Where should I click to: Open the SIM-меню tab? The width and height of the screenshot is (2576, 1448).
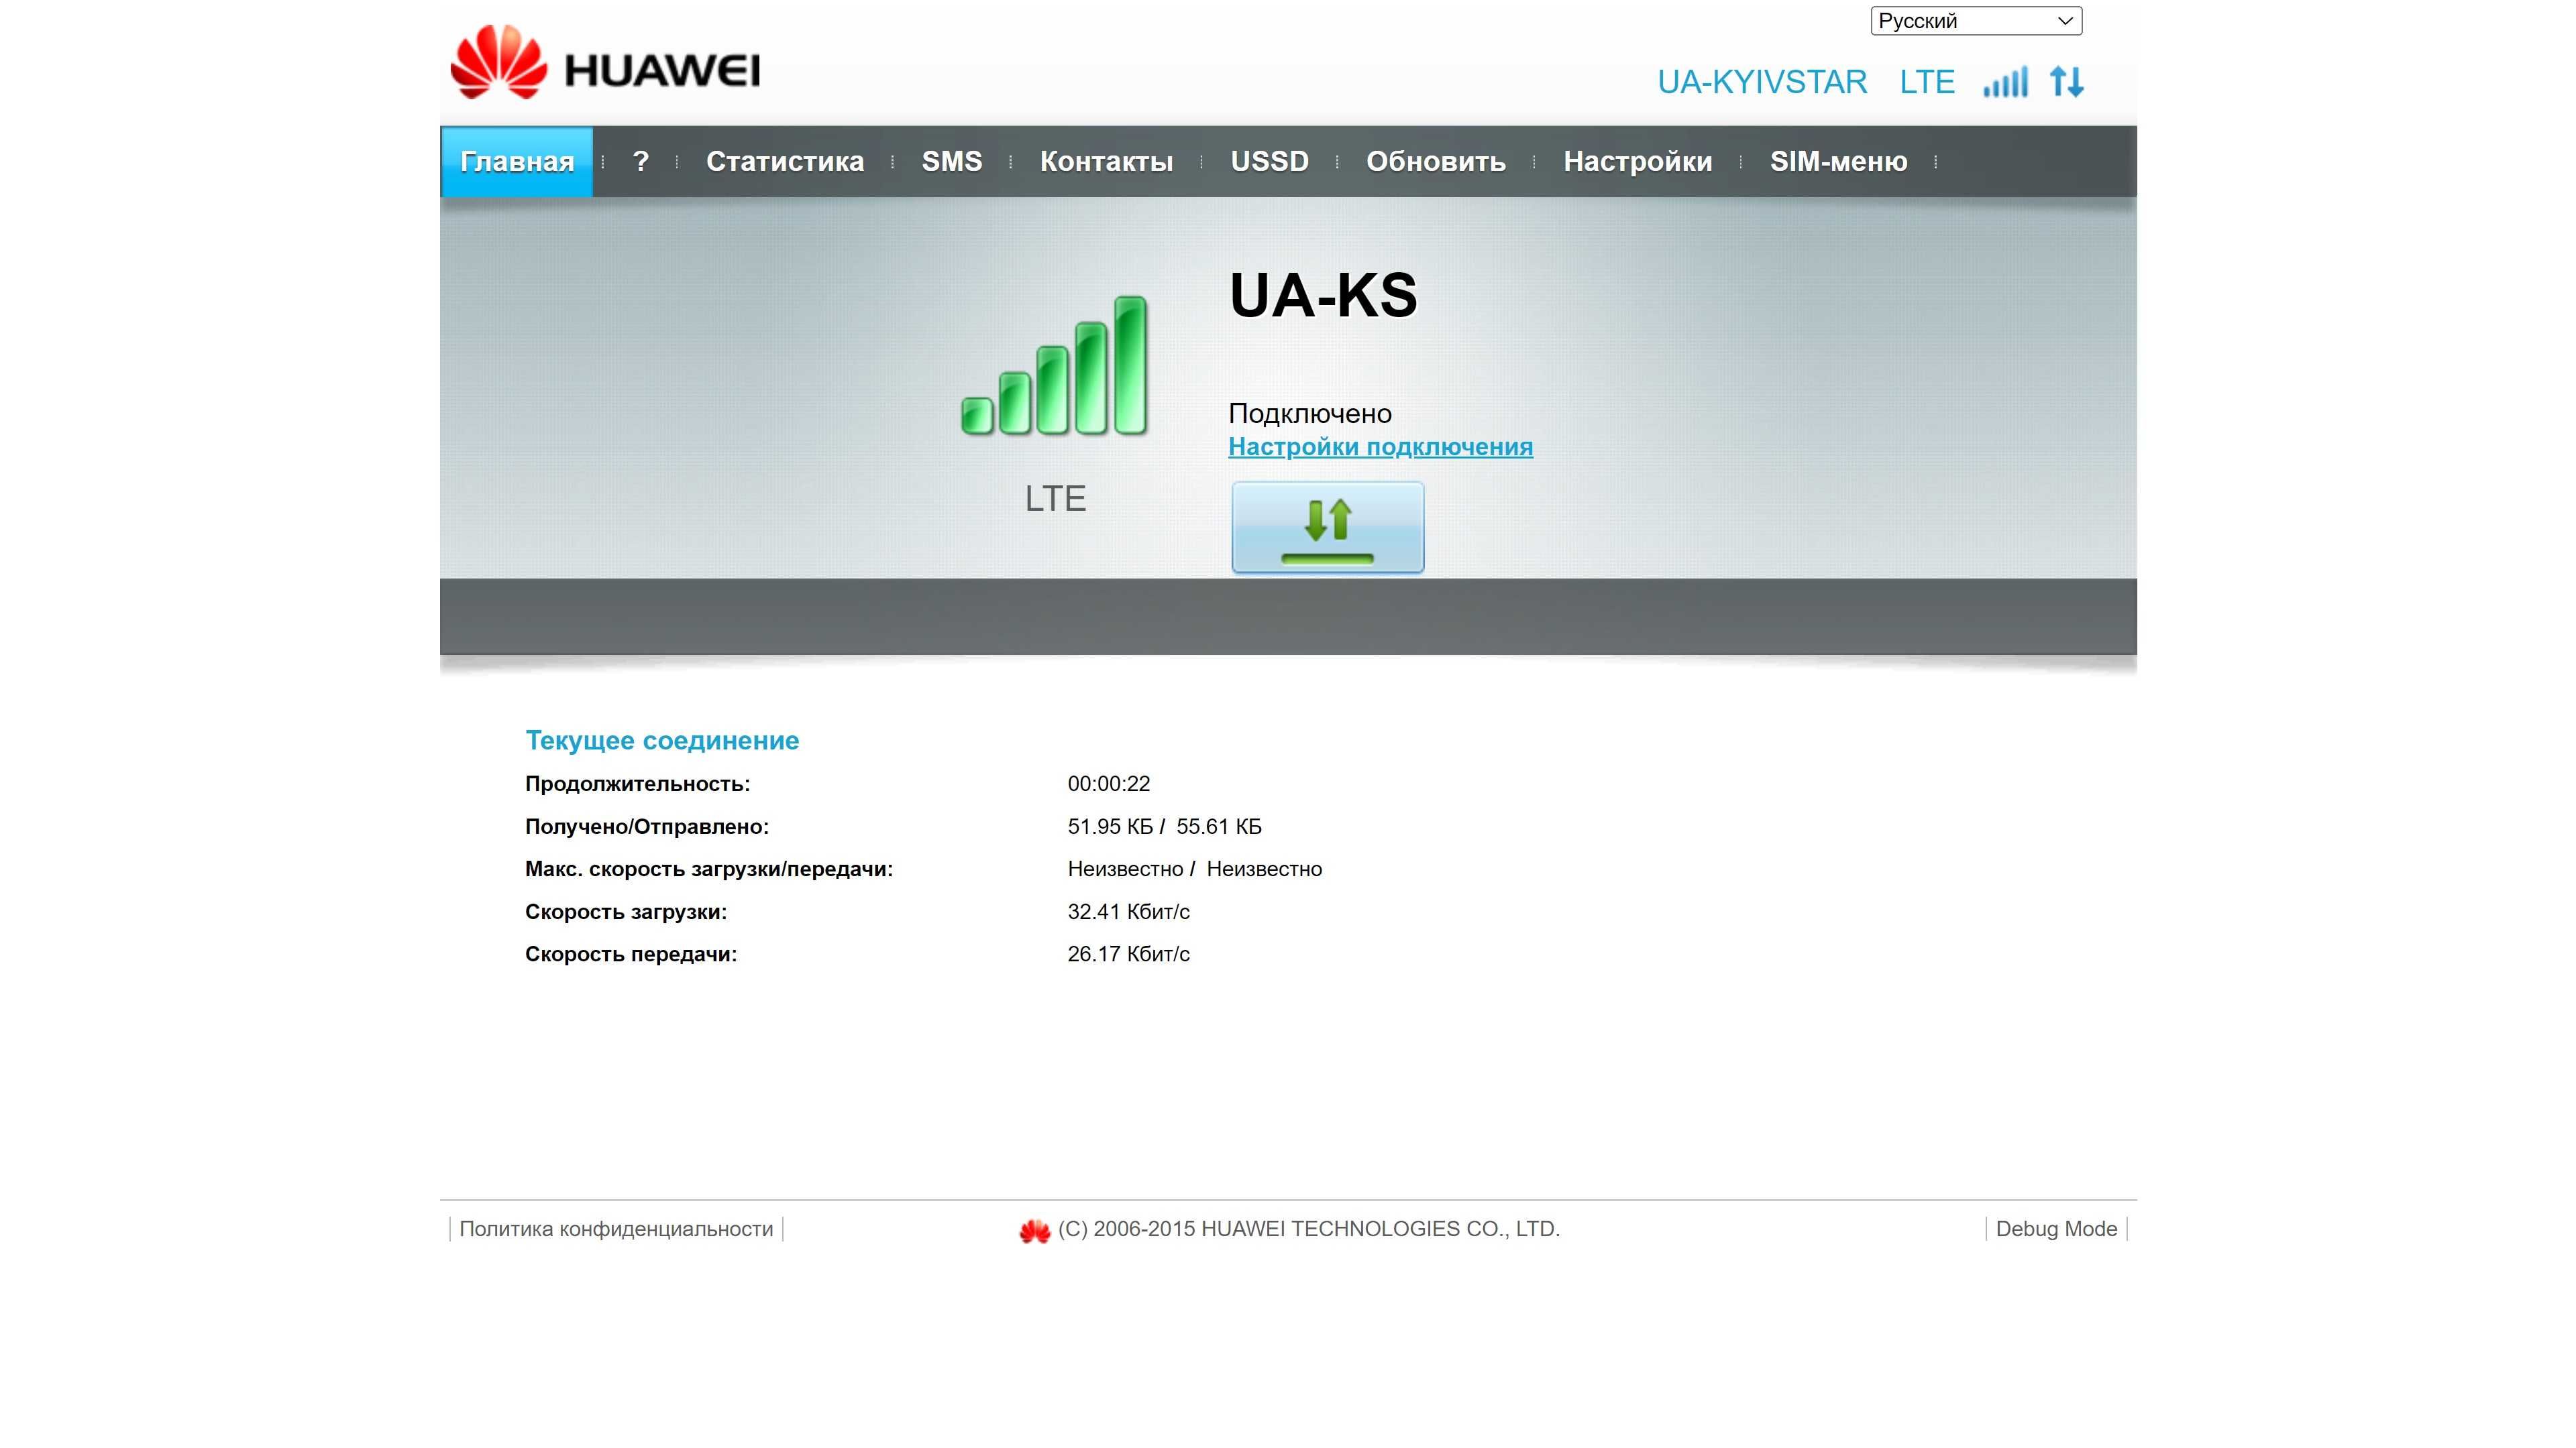click(1838, 162)
